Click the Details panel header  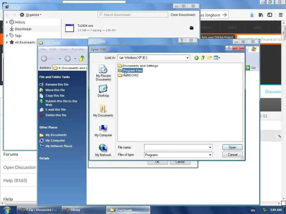click(44, 158)
